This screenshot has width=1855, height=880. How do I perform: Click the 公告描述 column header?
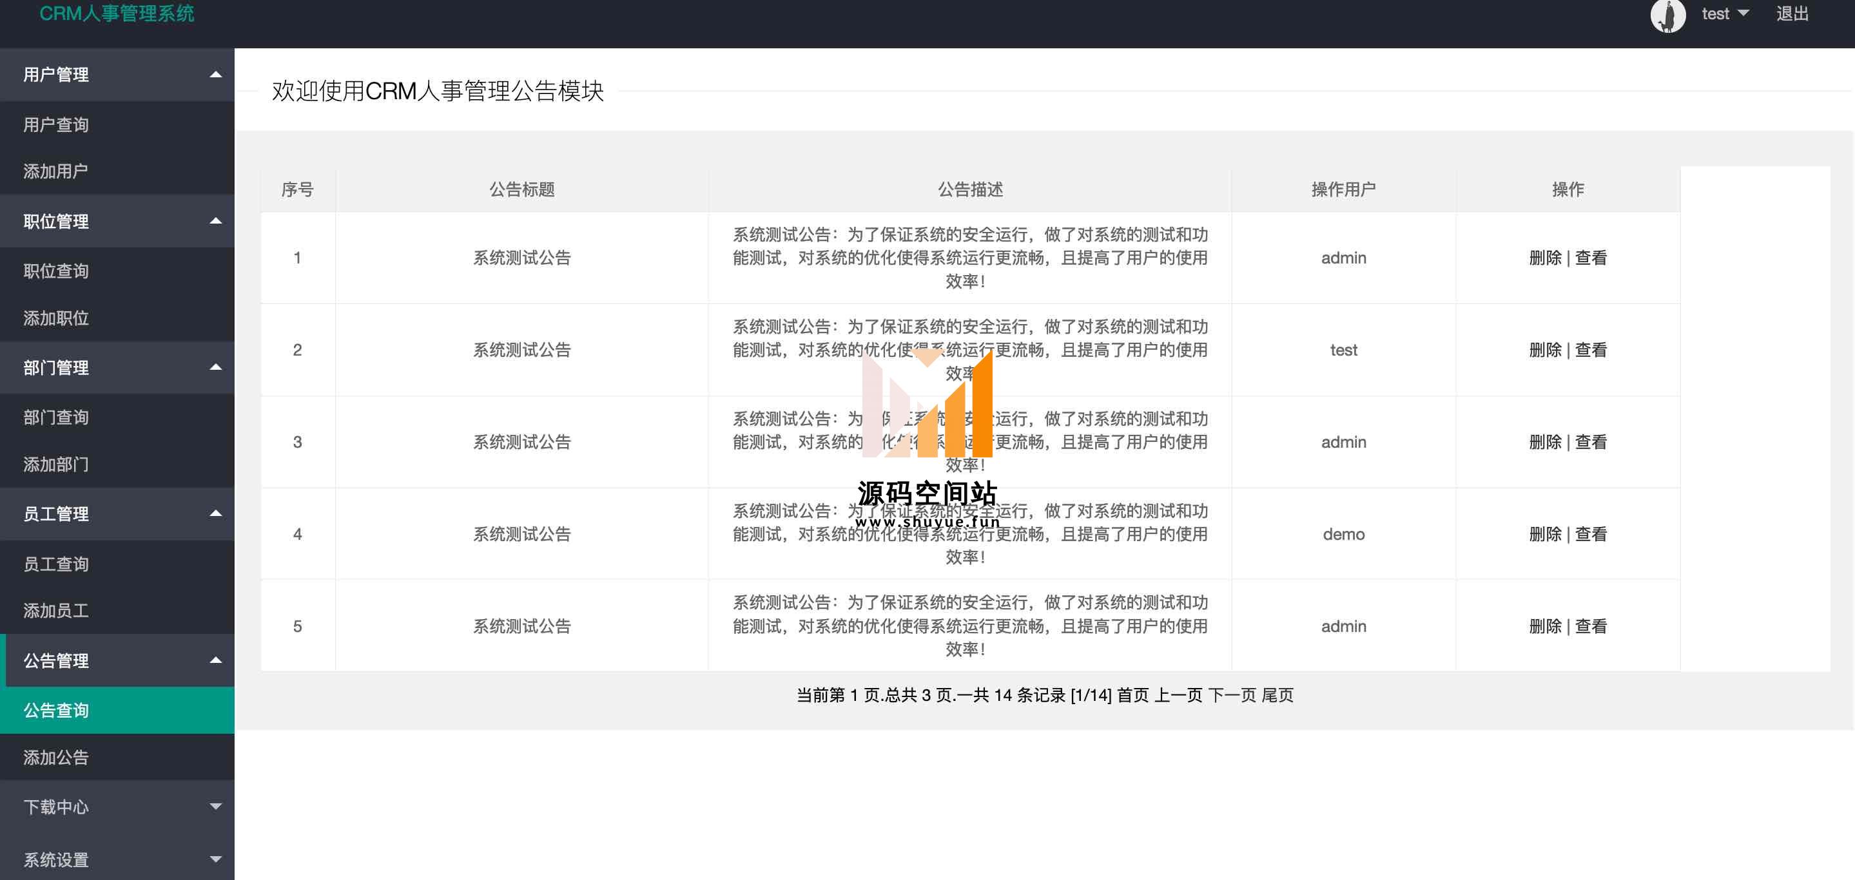pyautogui.click(x=970, y=189)
